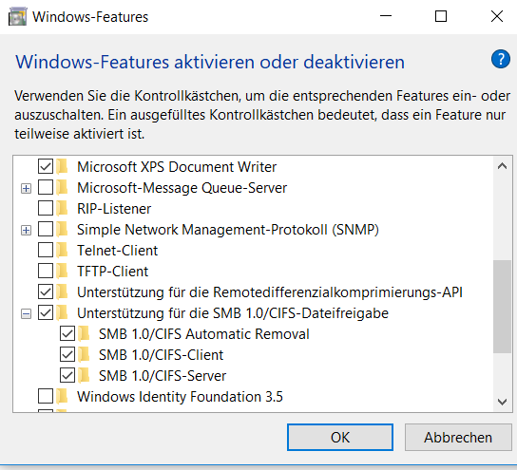The image size is (517, 470).
Task: Select Windows Identity Foundation 3.5 entry
Action: pos(180,397)
